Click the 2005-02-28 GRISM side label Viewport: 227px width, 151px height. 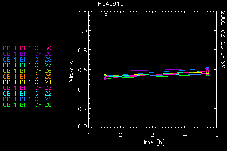223,40
